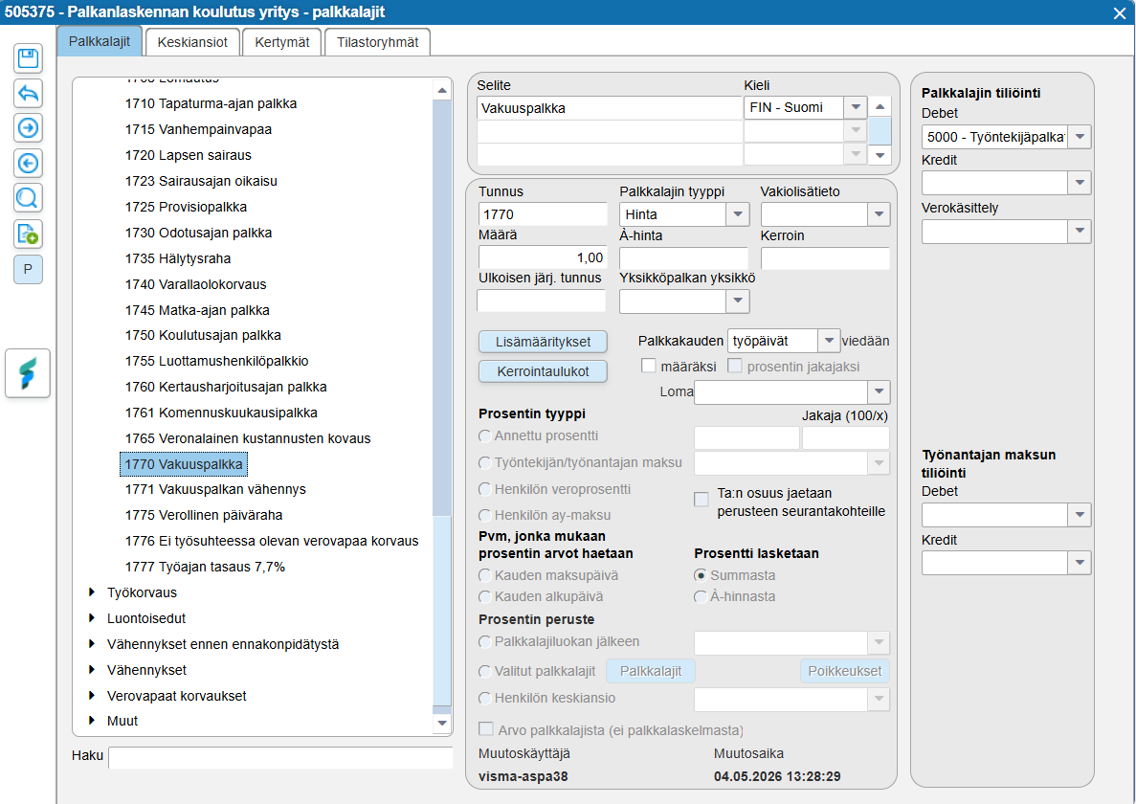The width and height of the screenshot is (1136, 804).
Task: Click the green-blue application logo icon
Action: pos(28,373)
